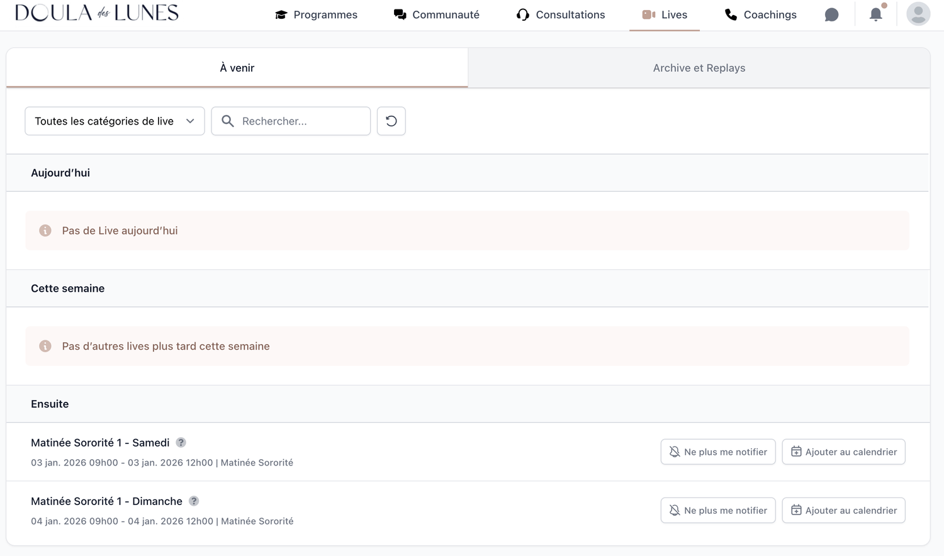Expand the live categories dropdown

point(115,121)
